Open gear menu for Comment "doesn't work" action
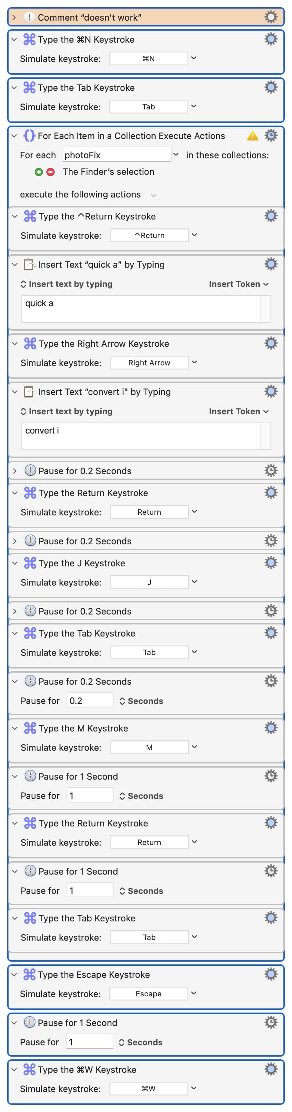292x1112 pixels. [x=271, y=17]
